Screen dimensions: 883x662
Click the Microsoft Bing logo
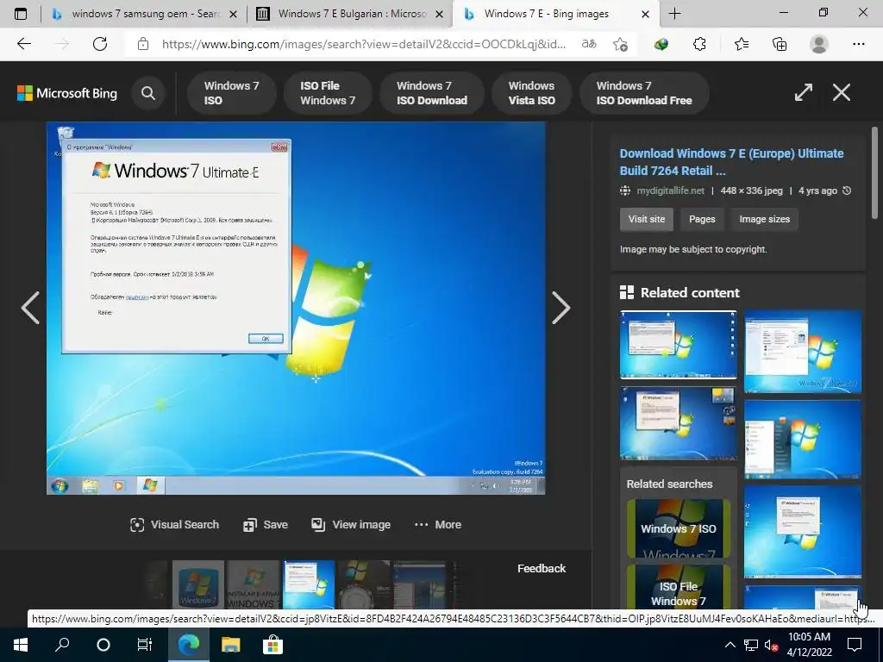pyautogui.click(x=67, y=93)
